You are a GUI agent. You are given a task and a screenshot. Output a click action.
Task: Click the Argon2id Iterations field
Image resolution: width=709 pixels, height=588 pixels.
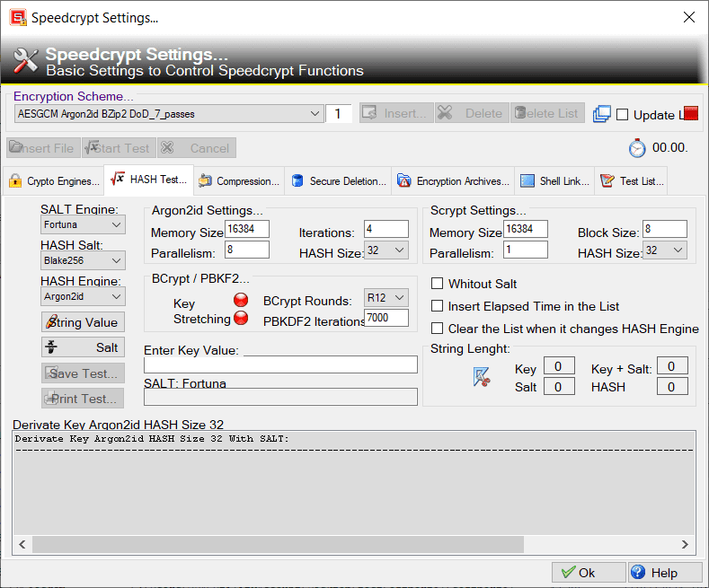(x=386, y=229)
